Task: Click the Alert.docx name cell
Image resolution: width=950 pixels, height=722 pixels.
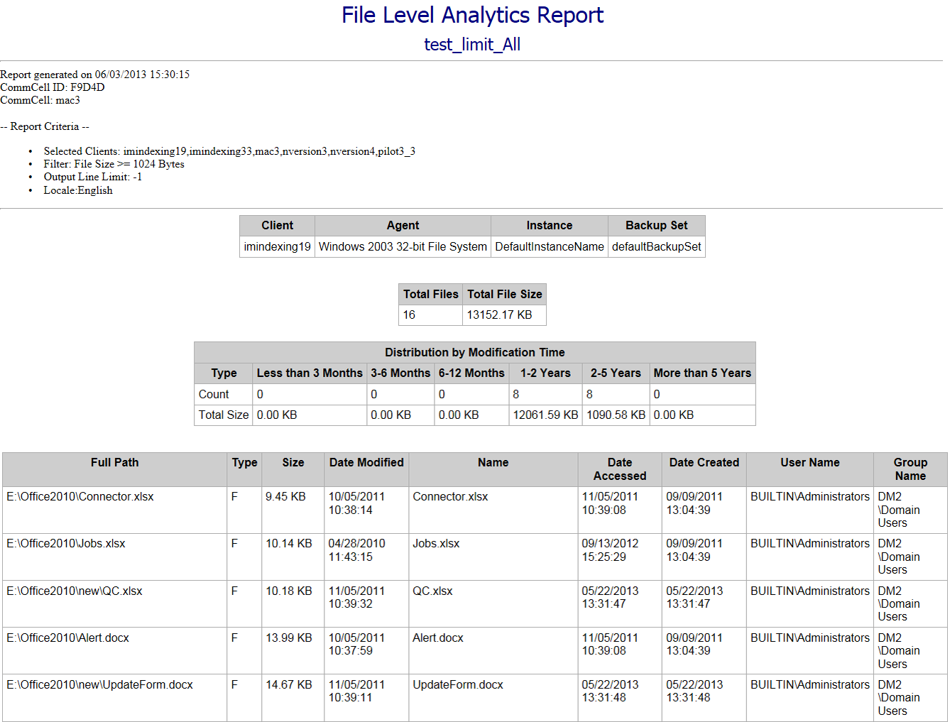Action: (x=437, y=638)
